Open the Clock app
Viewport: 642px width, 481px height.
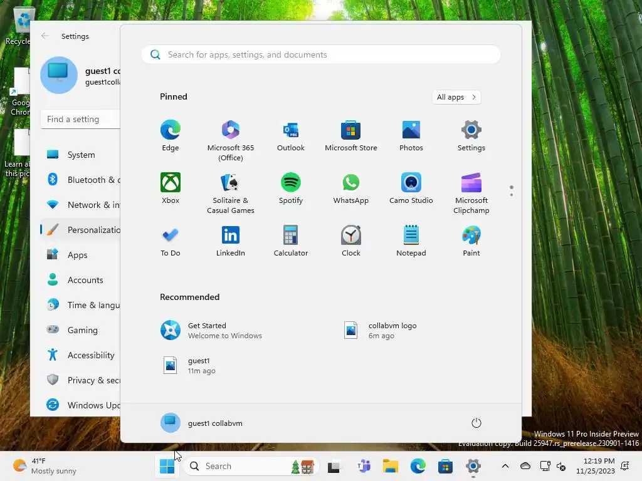coord(351,241)
